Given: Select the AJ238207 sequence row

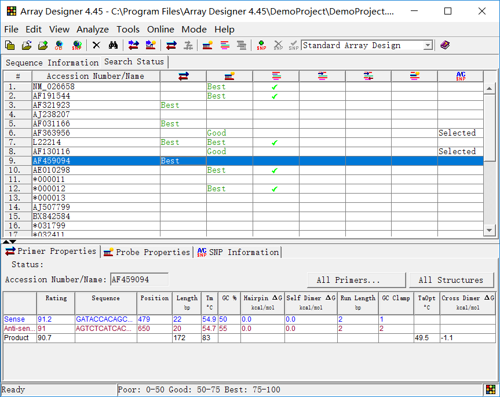Looking at the screenshot, I should click(243, 115).
